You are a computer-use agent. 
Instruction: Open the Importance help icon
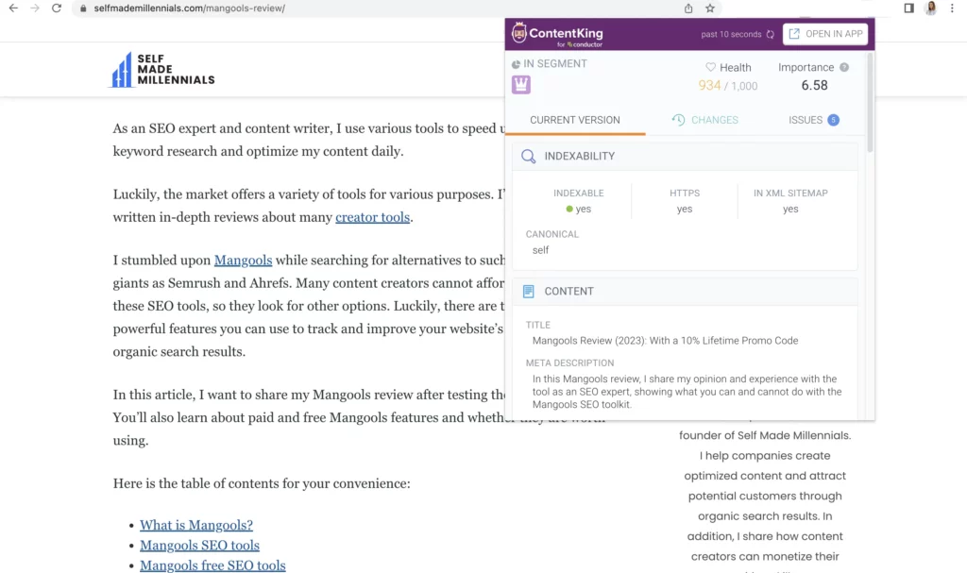click(843, 67)
